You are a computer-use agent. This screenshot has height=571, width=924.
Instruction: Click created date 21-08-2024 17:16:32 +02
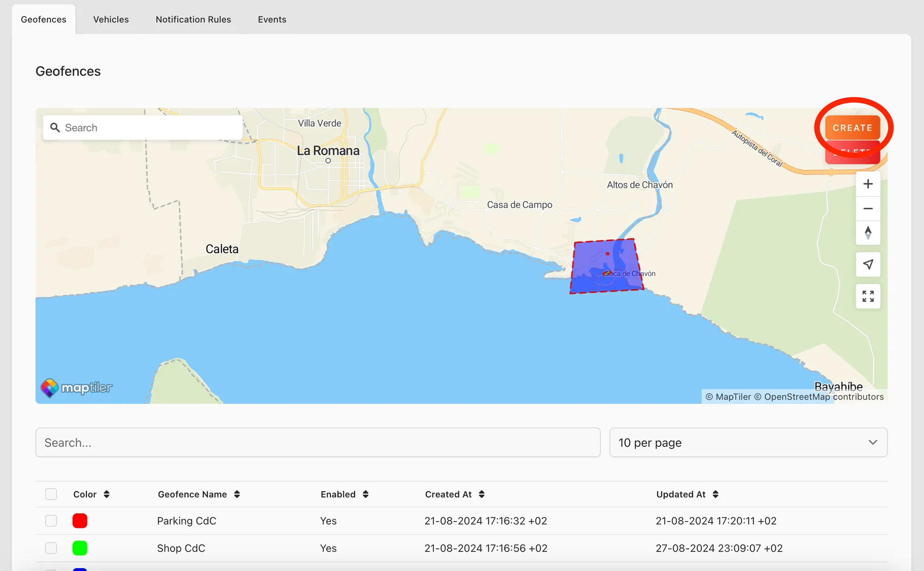click(x=486, y=521)
